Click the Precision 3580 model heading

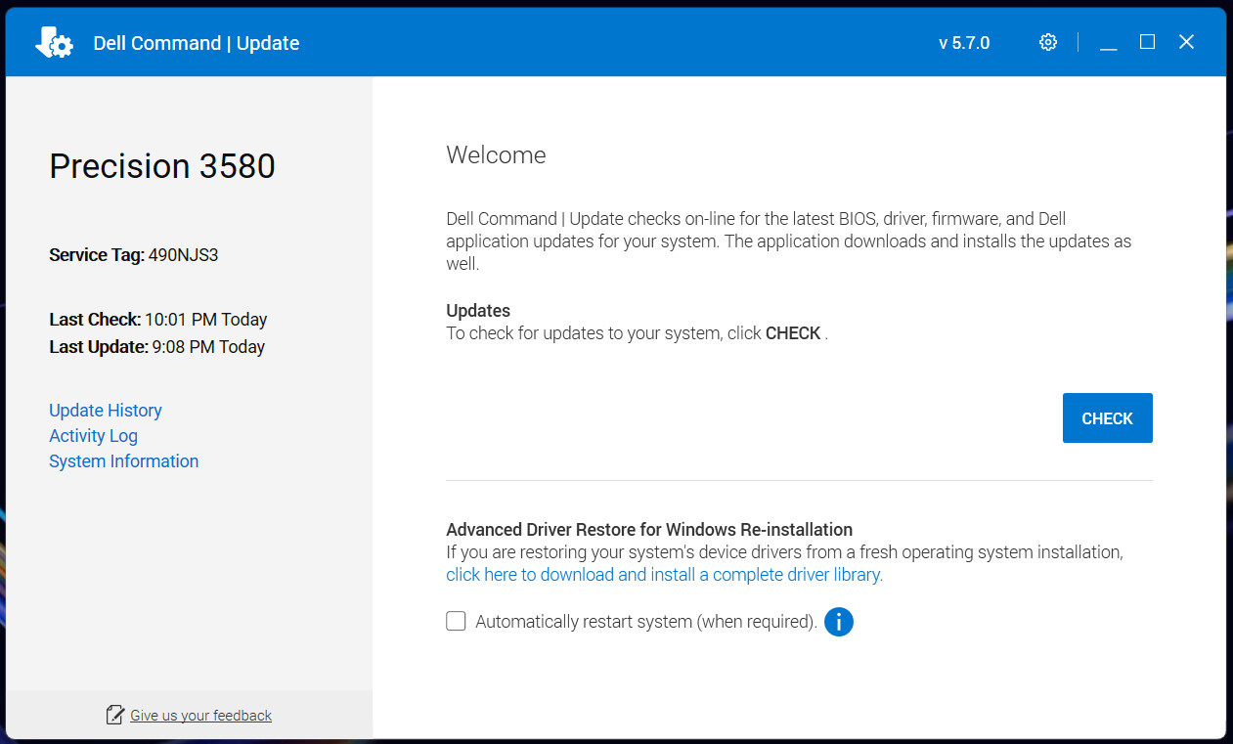coord(162,166)
